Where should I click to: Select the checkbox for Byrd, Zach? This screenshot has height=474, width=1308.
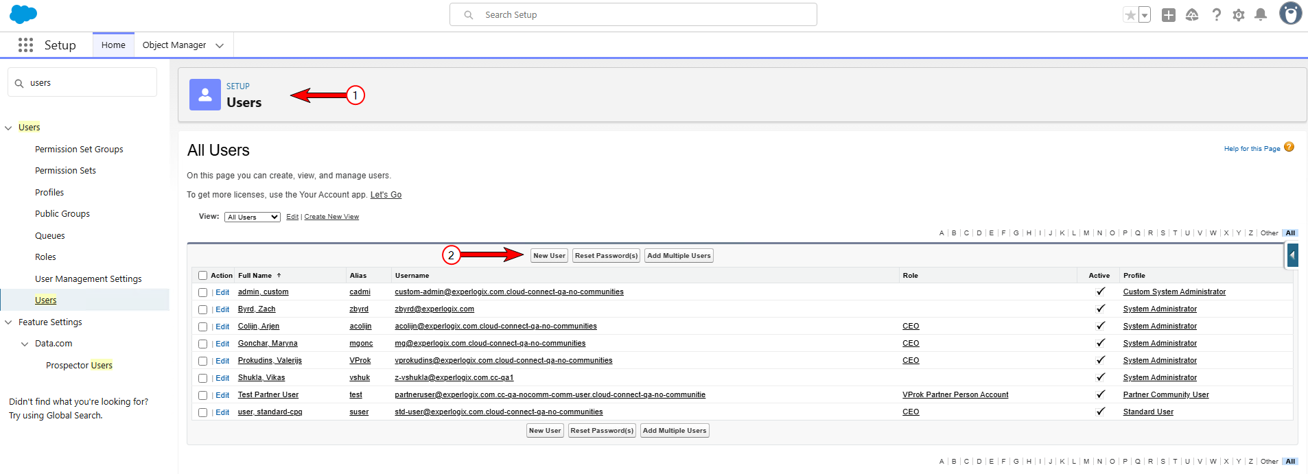pyautogui.click(x=202, y=309)
